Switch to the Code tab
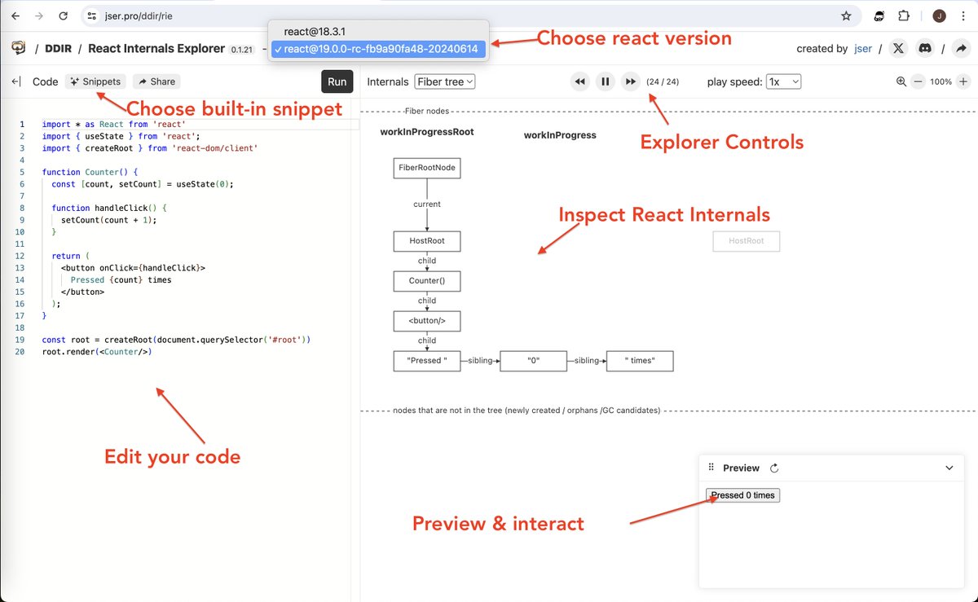Image resolution: width=978 pixels, height=602 pixels. pos(45,81)
